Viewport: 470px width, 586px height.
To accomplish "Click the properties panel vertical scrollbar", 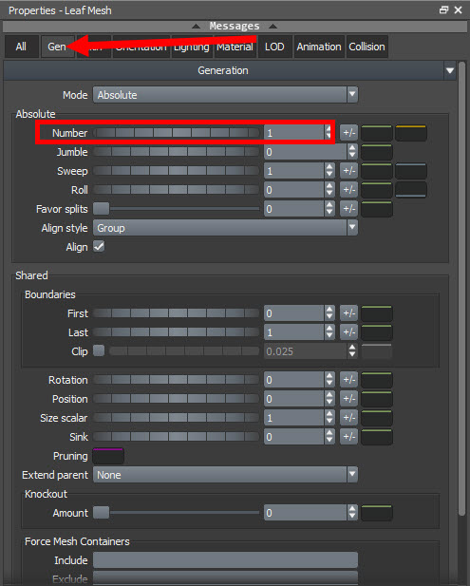I will [x=462, y=290].
